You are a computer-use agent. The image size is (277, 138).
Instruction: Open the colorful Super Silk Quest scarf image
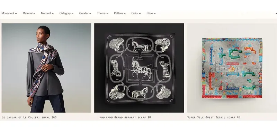click(x=232, y=68)
